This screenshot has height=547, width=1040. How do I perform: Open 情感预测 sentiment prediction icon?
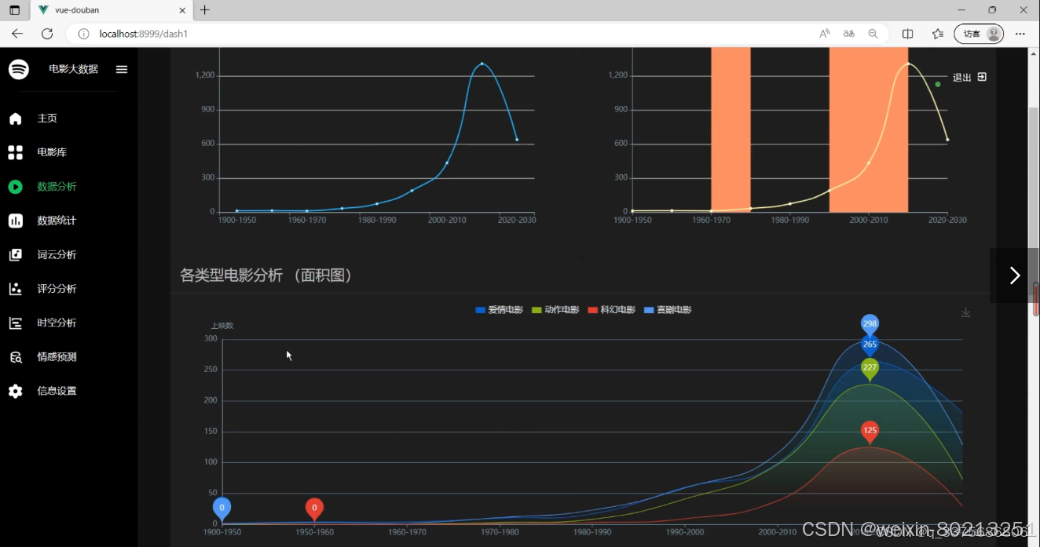(16, 356)
